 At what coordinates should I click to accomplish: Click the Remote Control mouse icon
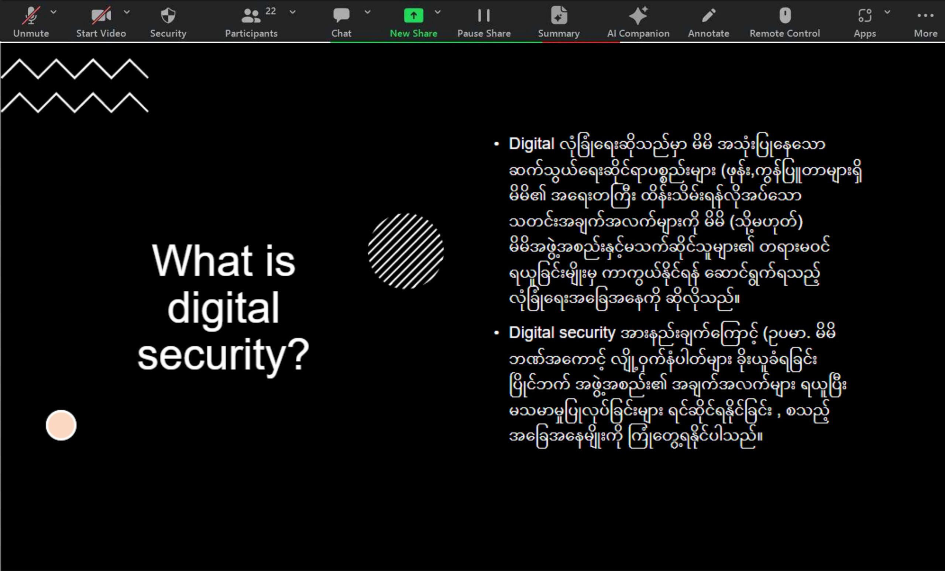[785, 16]
